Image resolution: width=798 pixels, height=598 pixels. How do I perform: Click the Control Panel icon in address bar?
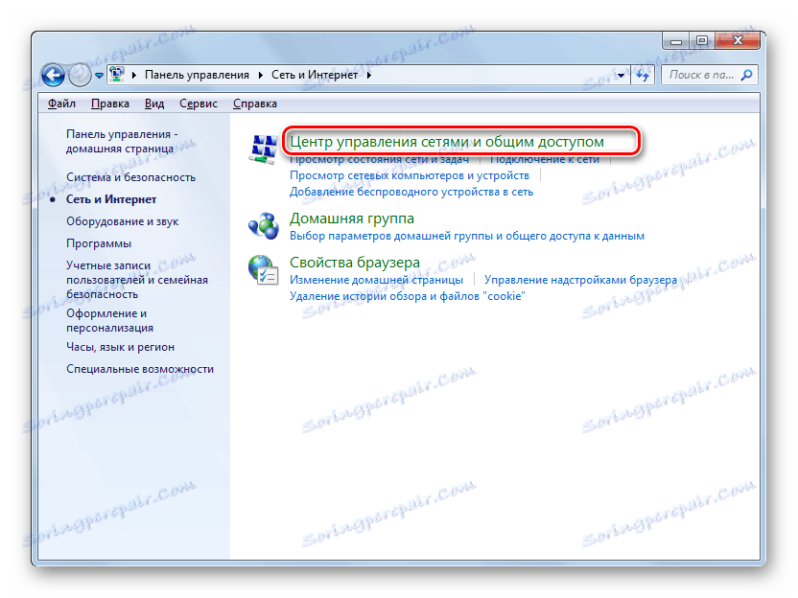(x=118, y=75)
